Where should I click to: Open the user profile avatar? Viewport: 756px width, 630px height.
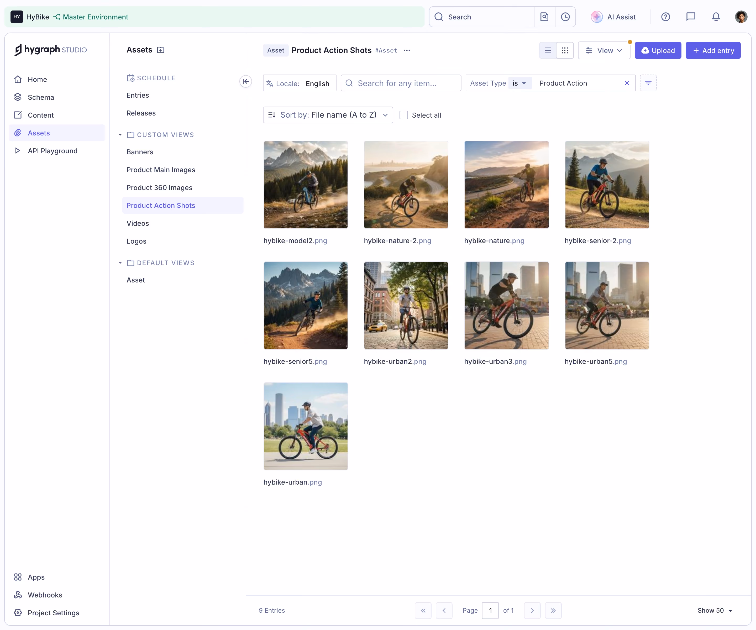(x=741, y=17)
